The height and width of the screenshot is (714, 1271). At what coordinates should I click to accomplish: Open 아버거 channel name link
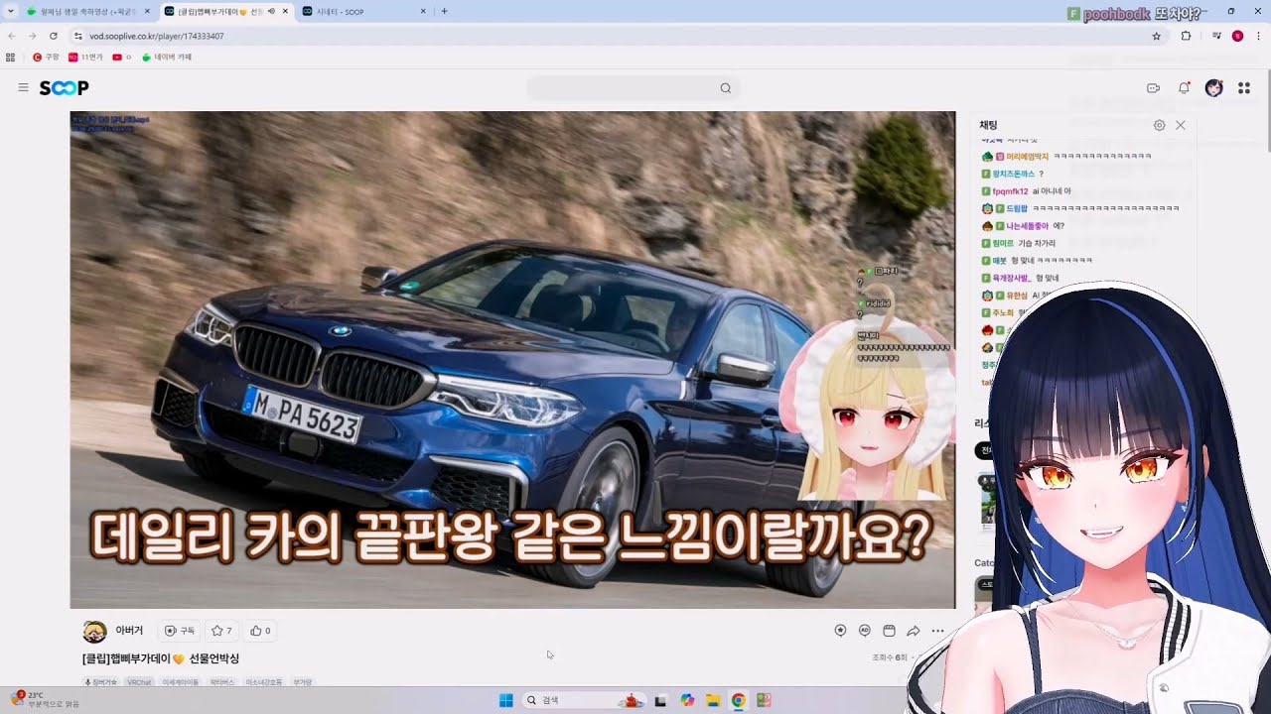pyautogui.click(x=129, y=631)
